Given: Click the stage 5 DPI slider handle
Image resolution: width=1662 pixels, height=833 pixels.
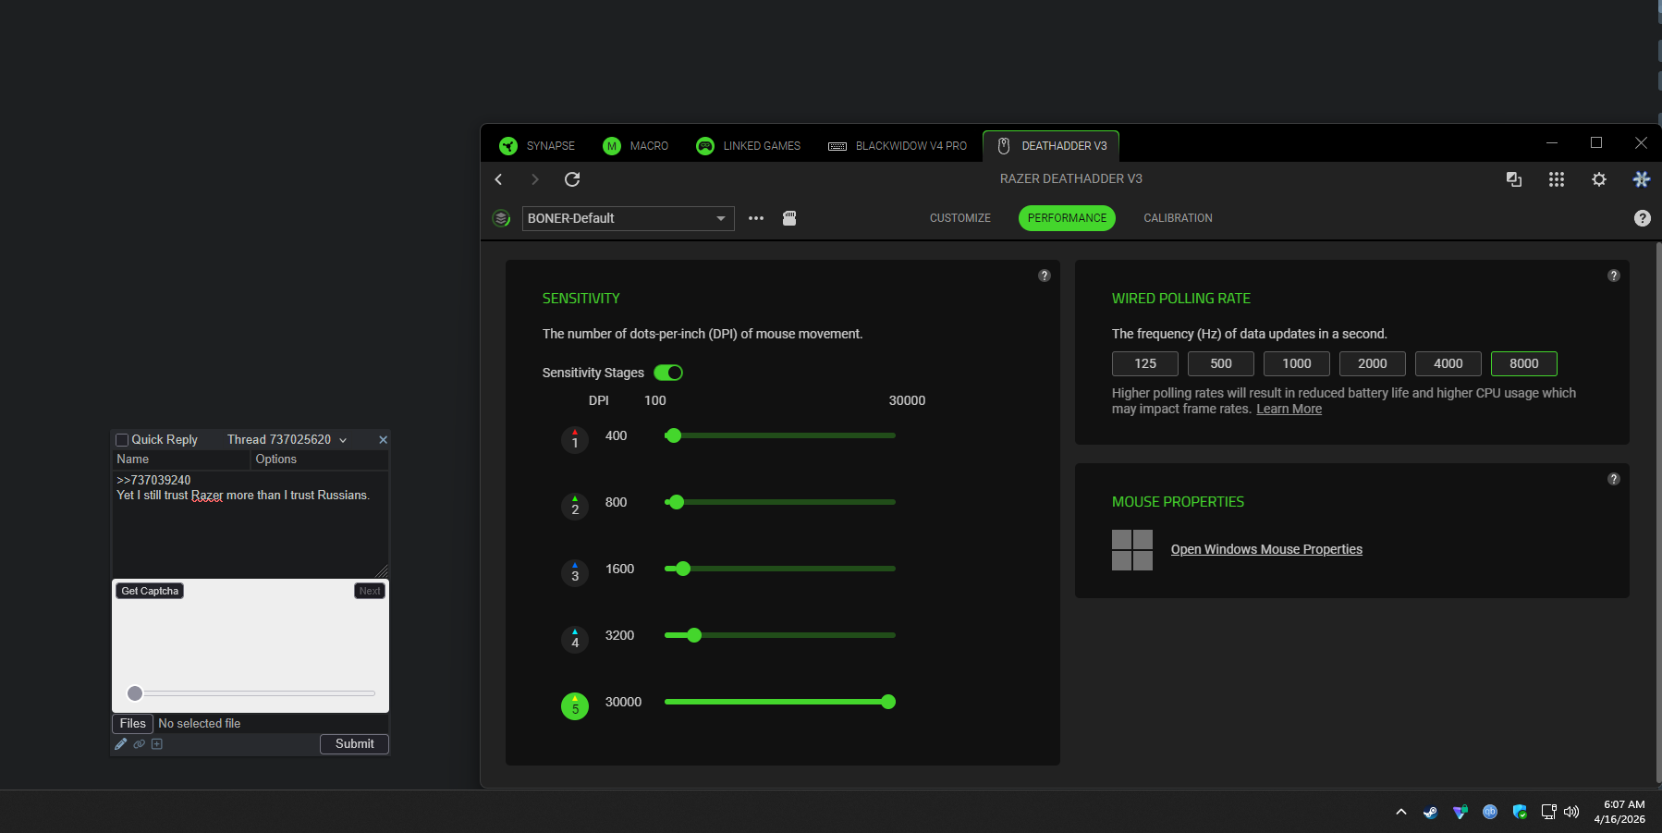Looking at the screenshot, I should click(888, 702).
